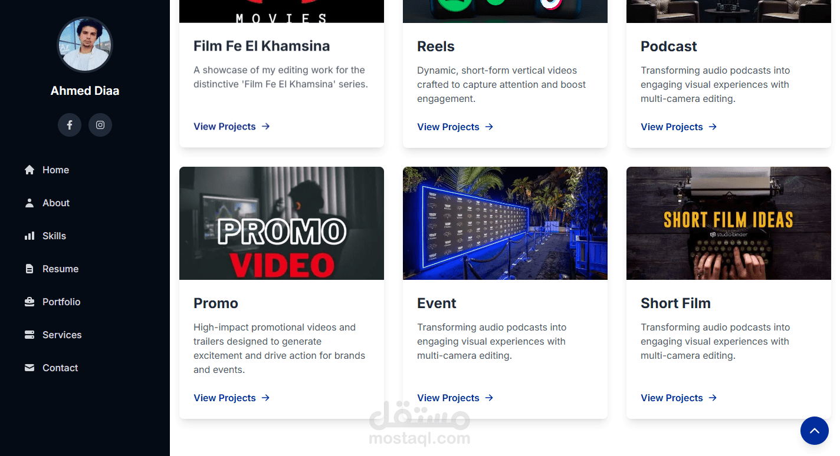Click the Short Film Ideas thumbnail
This screenshot has width=840, height=456.
729,223
